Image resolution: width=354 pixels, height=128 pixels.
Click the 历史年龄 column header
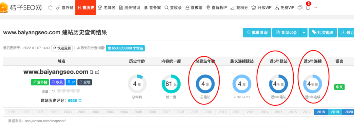[x=137, y=61]
